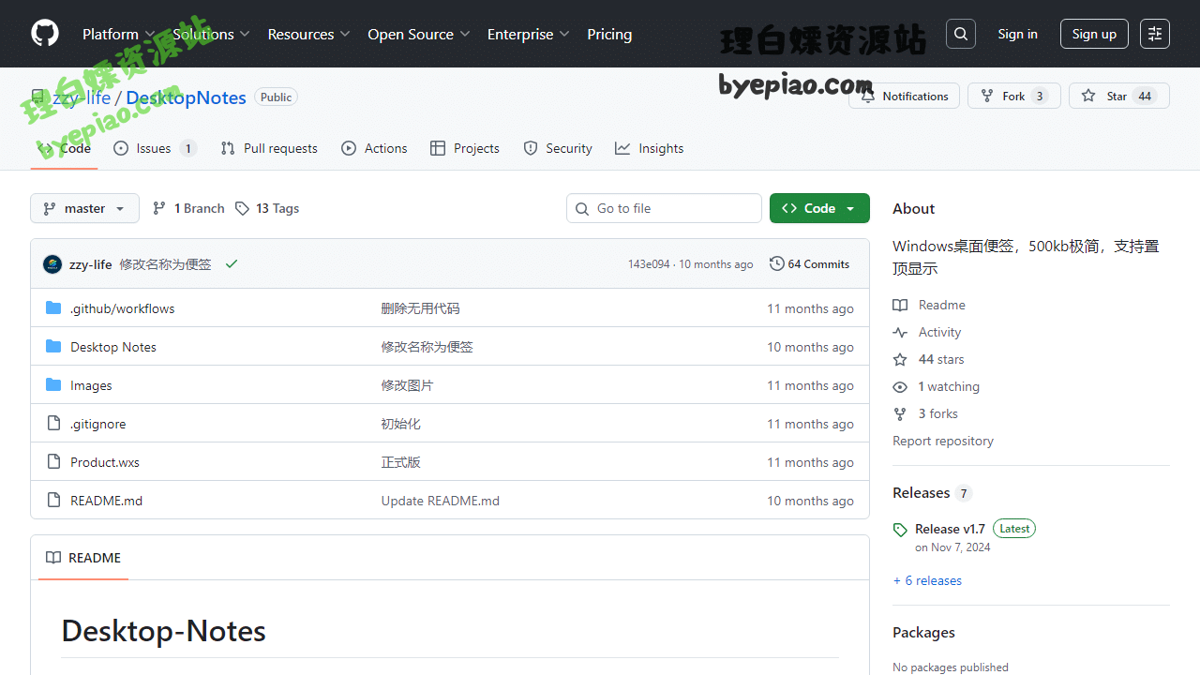Screen dimensions: 1200x675
Task: Click the Desktop Notes folder icon
Action: (53, 347)
